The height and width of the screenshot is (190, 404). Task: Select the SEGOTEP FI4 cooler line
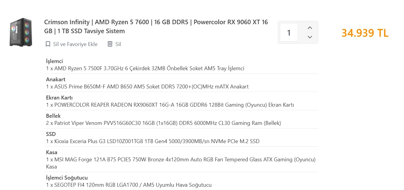coord(129,185)
